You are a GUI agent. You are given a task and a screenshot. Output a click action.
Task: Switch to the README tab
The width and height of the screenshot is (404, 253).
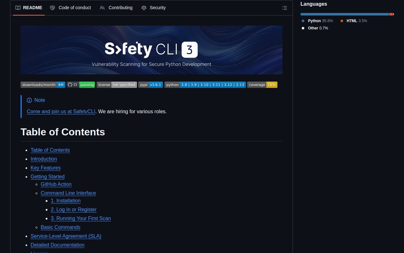(x=33, y=8)
